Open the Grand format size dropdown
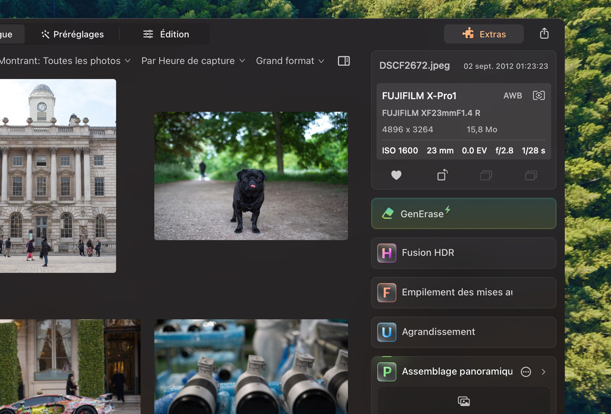611x414 pixels. [x=290, y=61]
